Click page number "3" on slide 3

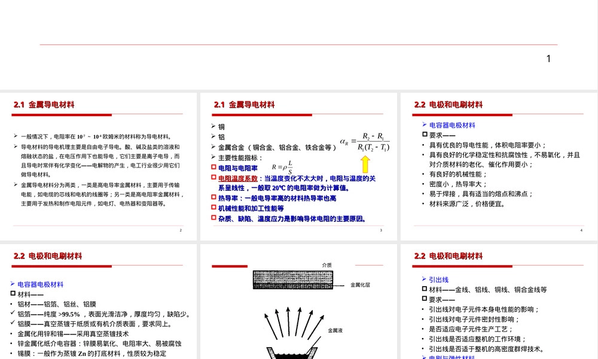(x=381, y=230)
